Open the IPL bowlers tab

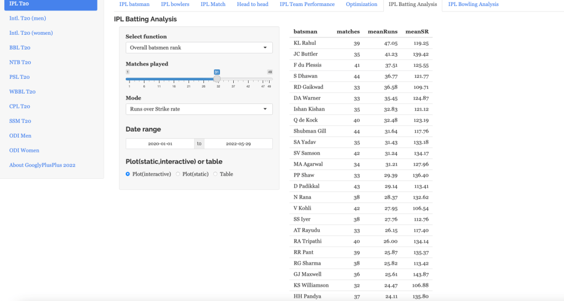175,4
